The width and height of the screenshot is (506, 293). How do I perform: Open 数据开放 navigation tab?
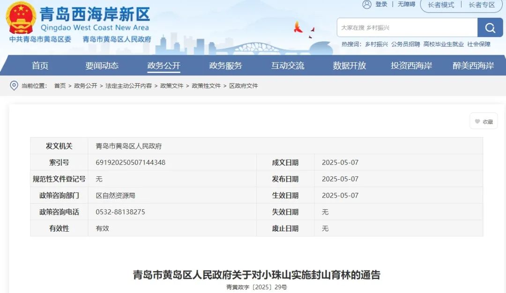[350, 66]
